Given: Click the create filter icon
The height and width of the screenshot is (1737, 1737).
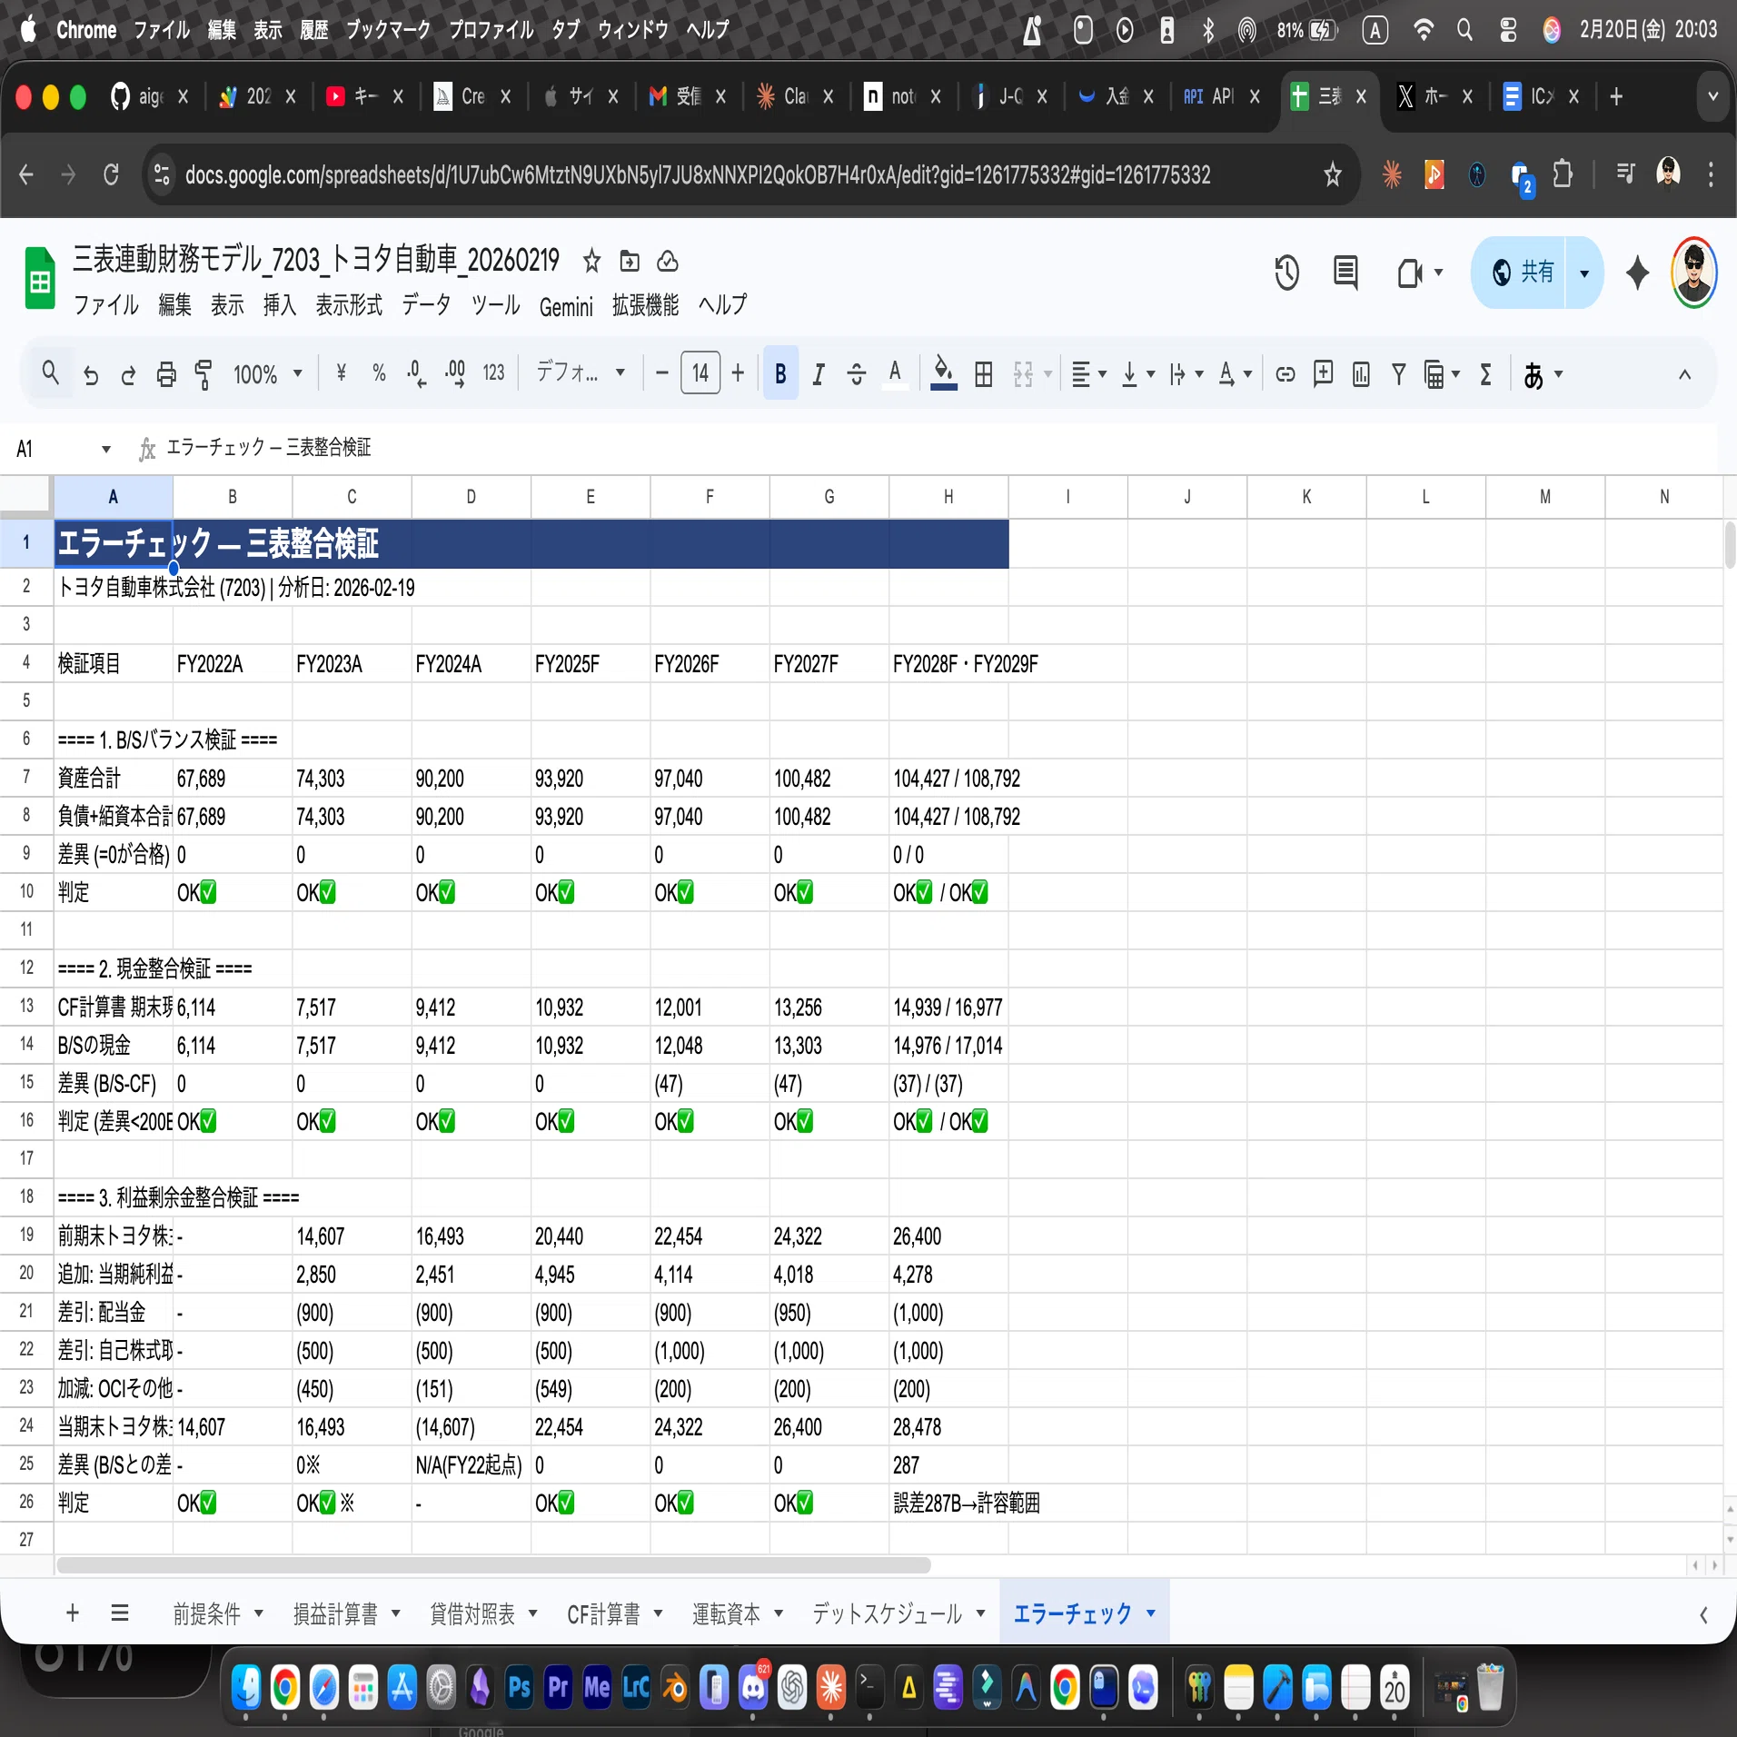Looking at the screenshot, I should coord(1399,373).
